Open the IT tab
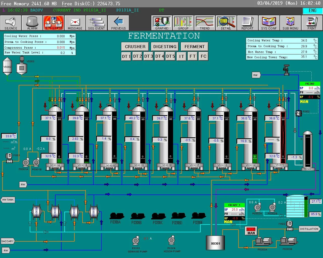The height and width of the screenshot is (258, 323). [182, 56]
